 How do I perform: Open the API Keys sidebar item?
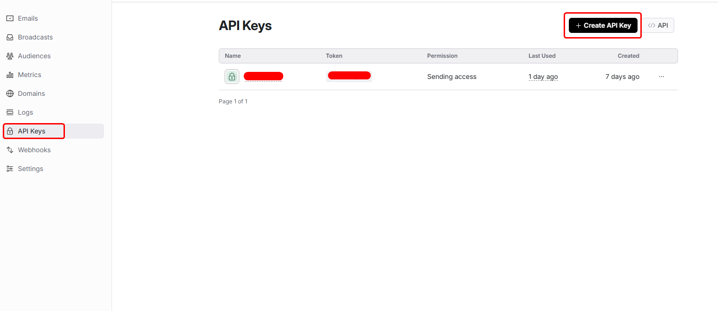point(32,131)
